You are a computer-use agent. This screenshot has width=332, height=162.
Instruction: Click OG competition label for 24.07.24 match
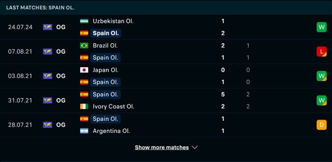click(61, 27)
